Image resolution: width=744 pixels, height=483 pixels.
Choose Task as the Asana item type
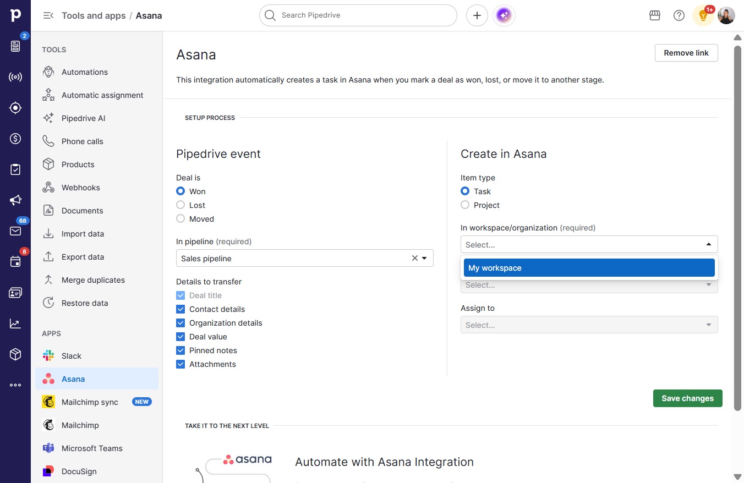pos(465,191)
